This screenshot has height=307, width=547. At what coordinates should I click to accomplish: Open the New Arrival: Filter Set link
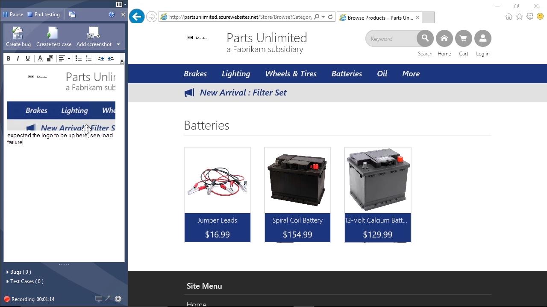(243, 93)
